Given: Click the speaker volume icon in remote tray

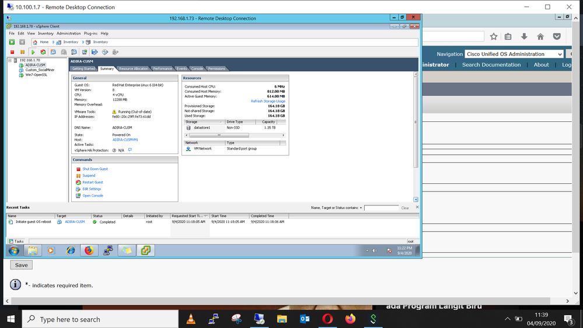Looking at the screenshot, I should click(x=375, y=250).
